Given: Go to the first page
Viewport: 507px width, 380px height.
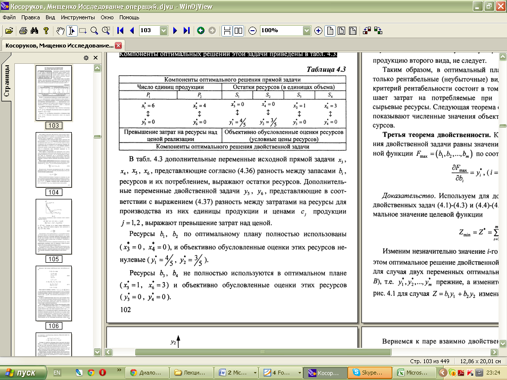Looking at the screenshot, I should (120, 31).
